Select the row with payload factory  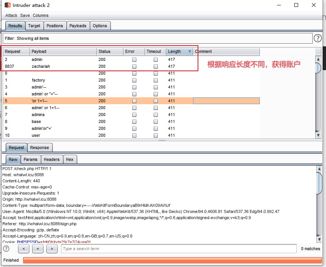point(131,80)
